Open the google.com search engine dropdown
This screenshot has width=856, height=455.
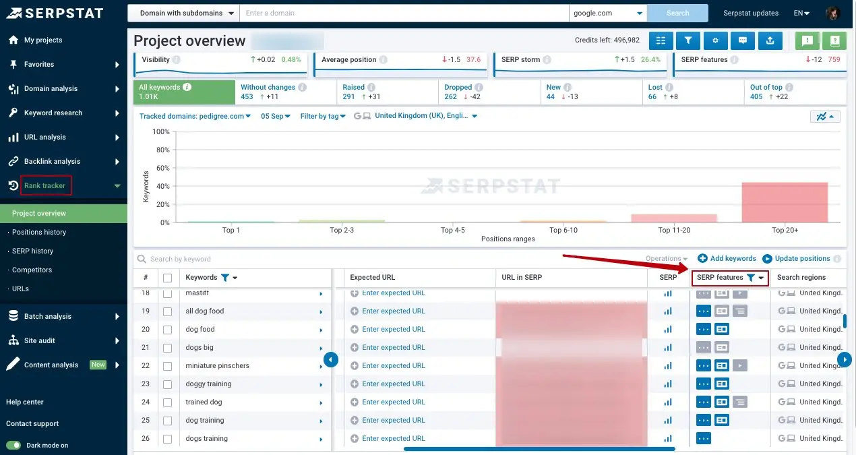pos(608,13)
